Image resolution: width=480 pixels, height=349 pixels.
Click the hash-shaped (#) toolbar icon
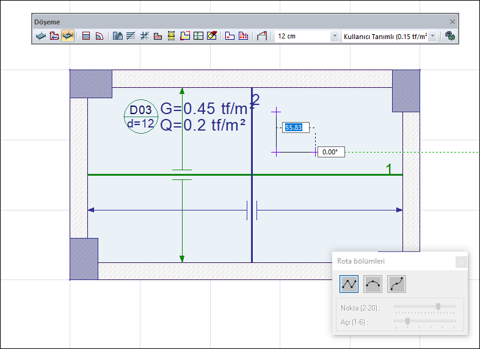pyautogui.click(x=145, y=36)
